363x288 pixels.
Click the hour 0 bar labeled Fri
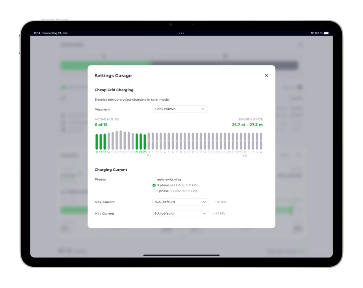coord(149,141)
